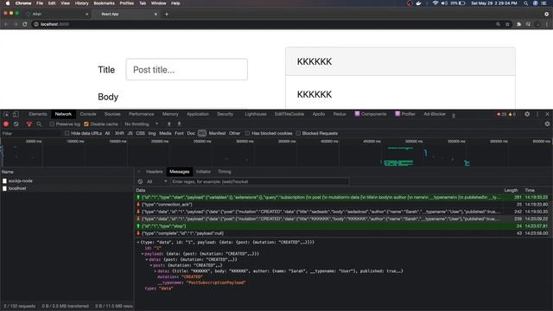The height and width of the screenshot is (311, 553).
Task: Open the Apple menu
Action: [8, 3]
